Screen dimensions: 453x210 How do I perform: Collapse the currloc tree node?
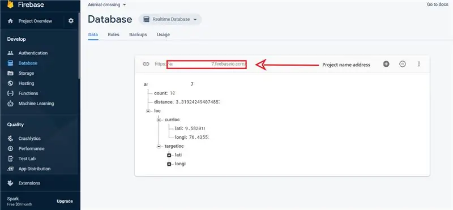pyautogui.click(x=159, y=119)
